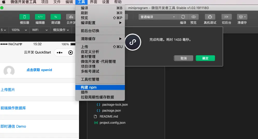Screen dimensions: 258x139
Task: Open the 普通编译 compile mode dropdown
Action: (x=158, y=17)
